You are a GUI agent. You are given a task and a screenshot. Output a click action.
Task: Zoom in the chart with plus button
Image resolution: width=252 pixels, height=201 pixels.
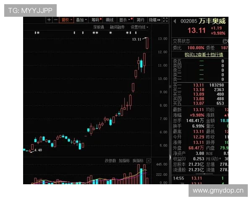(x=49, y=20)
